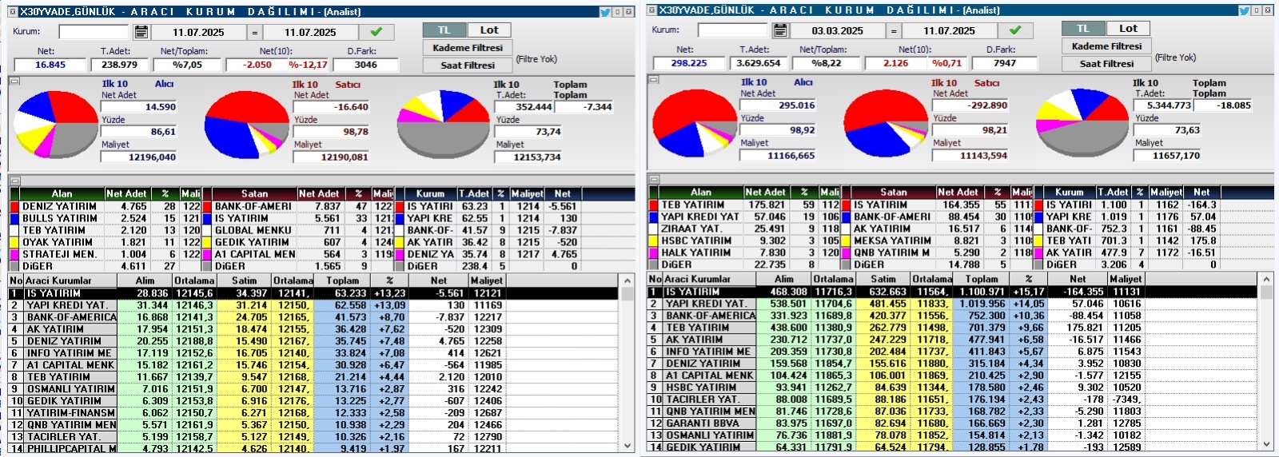Click the Alan header in left window summary
The width and height of the screenshot is (1279, 457).
coord(62,193)
